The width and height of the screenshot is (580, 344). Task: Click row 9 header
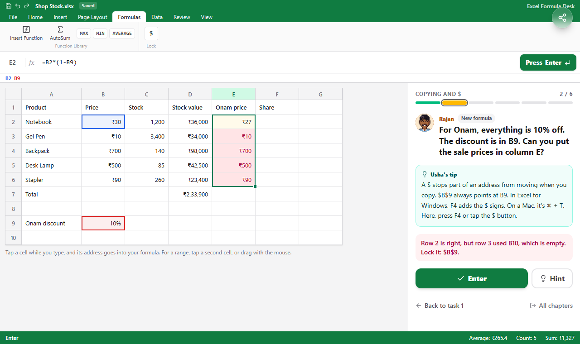pyautogui.click(x=14, y=223)
